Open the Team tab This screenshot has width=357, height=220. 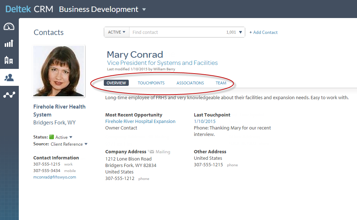pyautogui.click(x=221, y=83)
